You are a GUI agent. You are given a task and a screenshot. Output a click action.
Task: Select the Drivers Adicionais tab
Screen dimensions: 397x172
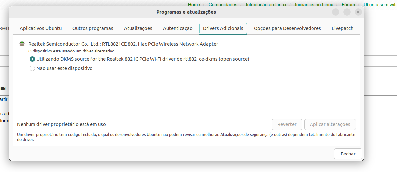[x=223, y=28]
